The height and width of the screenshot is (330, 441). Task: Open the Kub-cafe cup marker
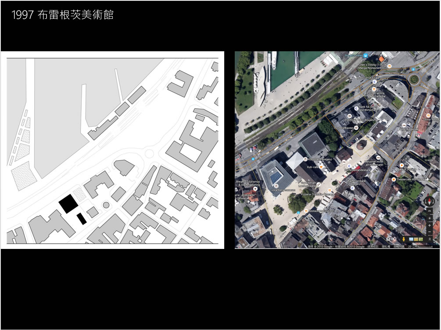[x=322, y=167]
